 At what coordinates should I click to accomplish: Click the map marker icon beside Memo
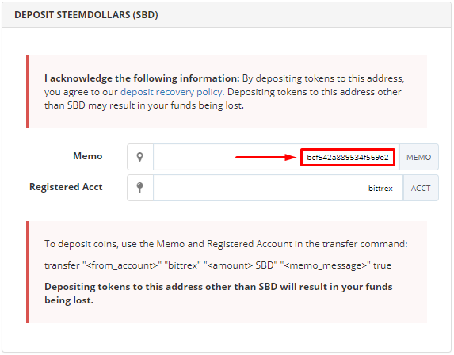pyautogui.click(x=140, y=157)
